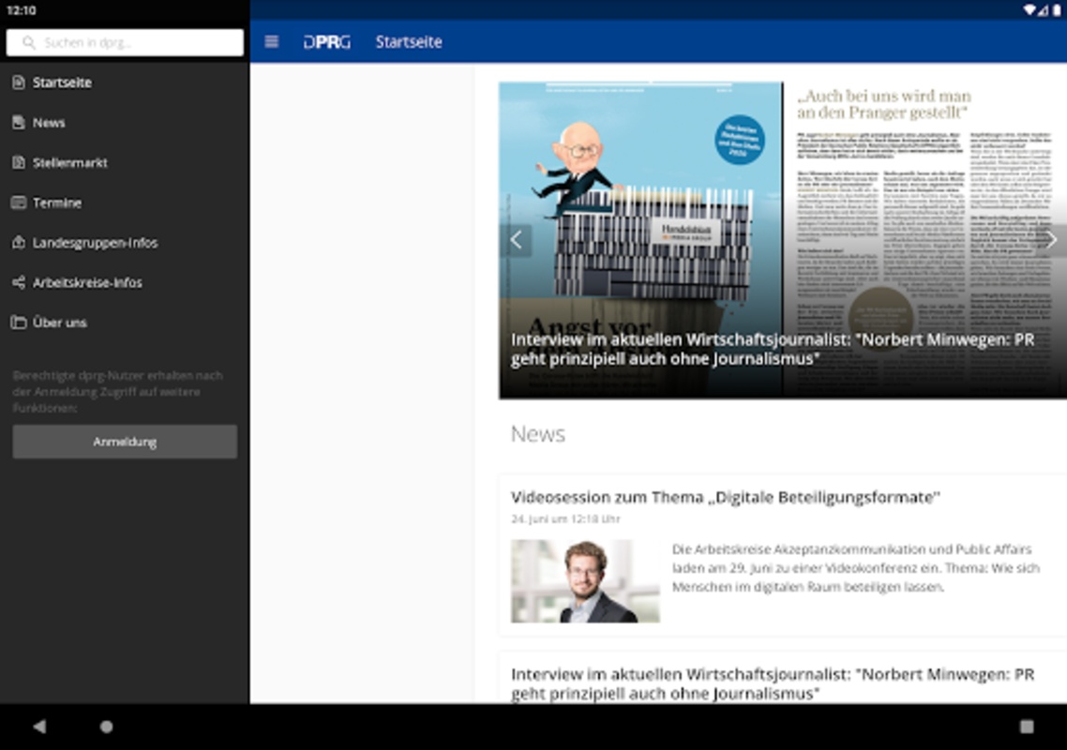Show previous carousel slide arrow
1067x750 pixels.
click(x=517, y=240)
